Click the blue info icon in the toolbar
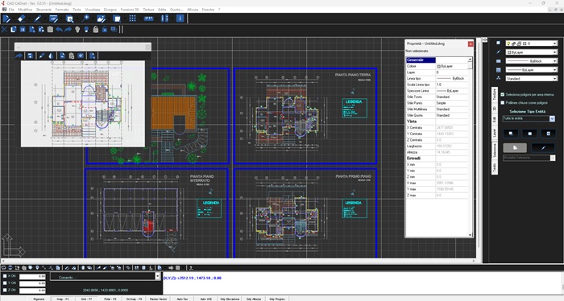The height and width of the screenshot is (301, 564). point(180,19)
